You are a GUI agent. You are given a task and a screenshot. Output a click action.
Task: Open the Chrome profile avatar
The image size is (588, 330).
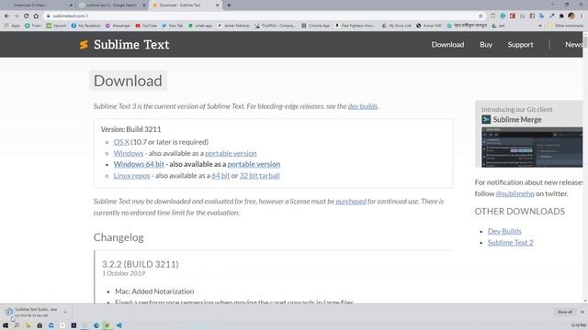(571, 16)
